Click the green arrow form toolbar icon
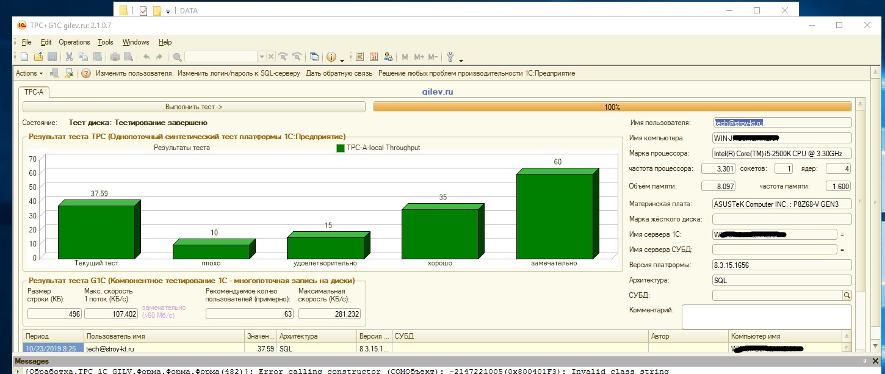The width and height of the screenshot is (885, 374). pyautogui.click(x=69, y=73)
